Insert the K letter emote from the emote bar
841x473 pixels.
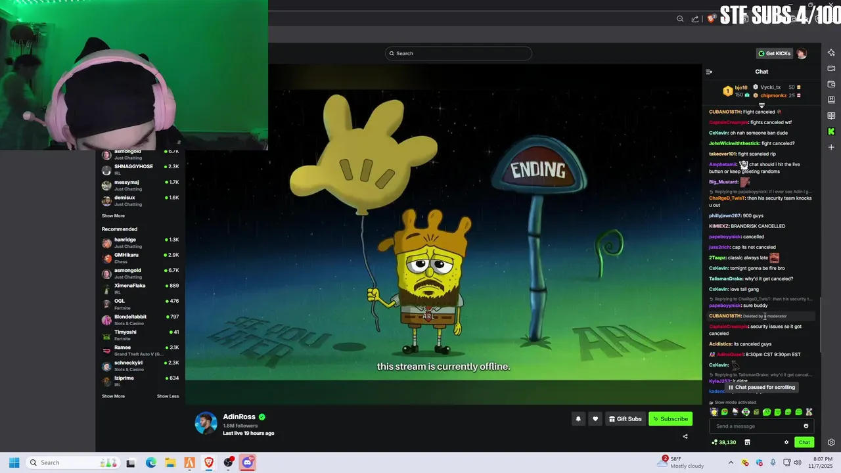point(809,412)
